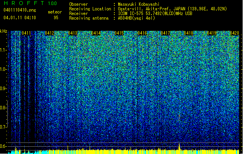
Task: Click the 0420 time marker
Action: point(235,33)
